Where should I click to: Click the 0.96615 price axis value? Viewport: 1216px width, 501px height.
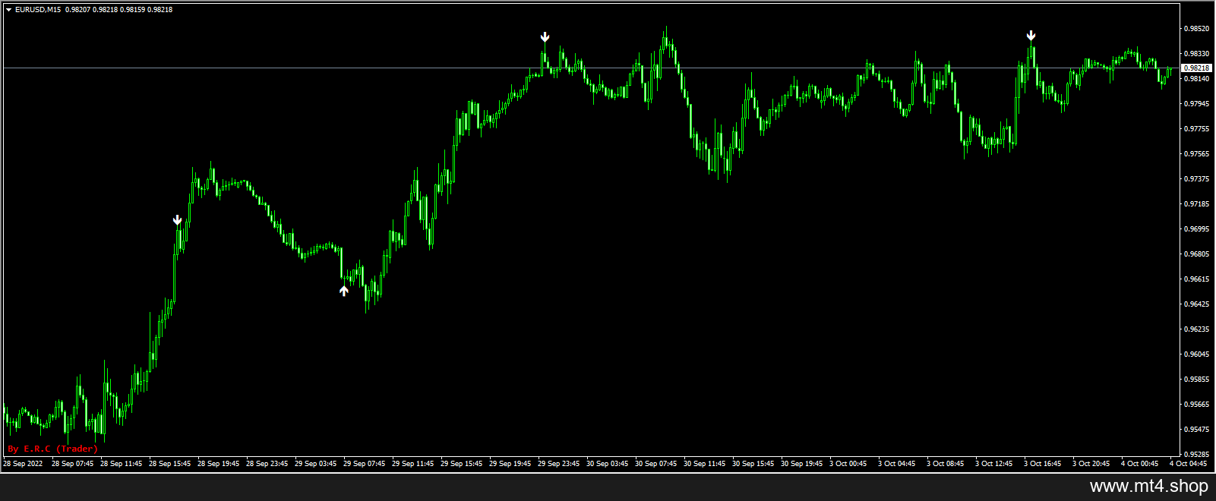click(1197, 279)
